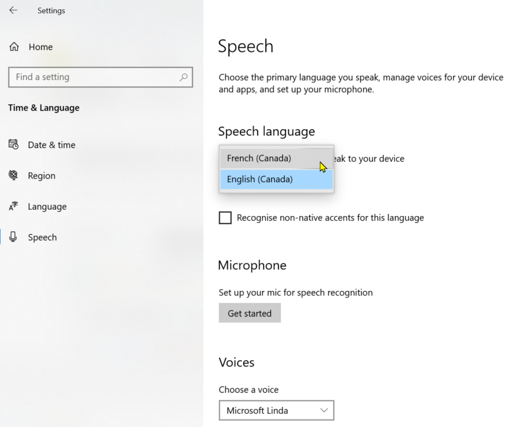This screenshot has width=528, height=427.
Task: Enable recognise non-native accents checkbox
Action: click(225, 217)
